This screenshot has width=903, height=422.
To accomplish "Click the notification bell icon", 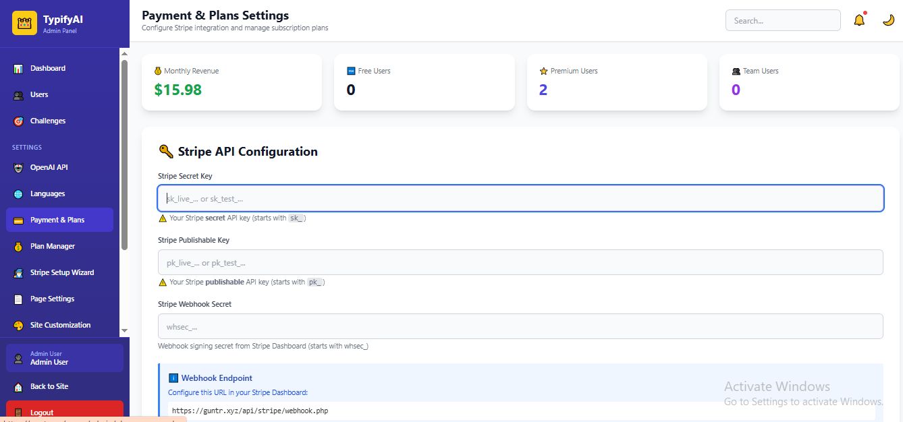I will [859, 20].
